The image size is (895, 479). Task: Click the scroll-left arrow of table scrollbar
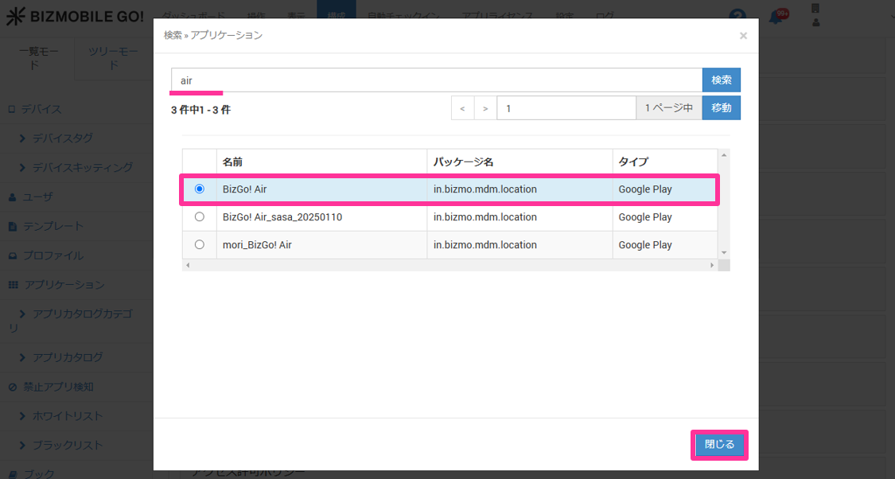click(188, 265)
